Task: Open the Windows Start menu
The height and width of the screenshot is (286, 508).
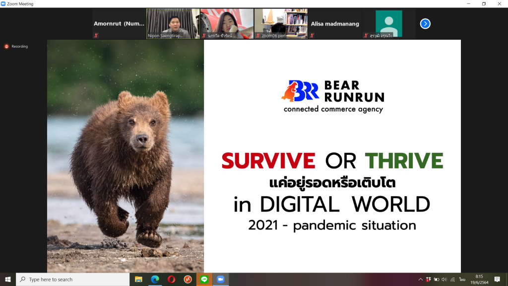Action: pos(8,280)
